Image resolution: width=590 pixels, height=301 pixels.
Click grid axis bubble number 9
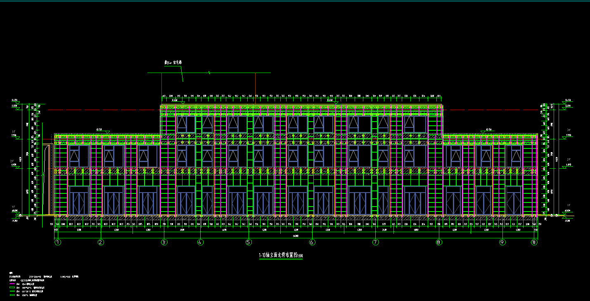tap(502, 242)
